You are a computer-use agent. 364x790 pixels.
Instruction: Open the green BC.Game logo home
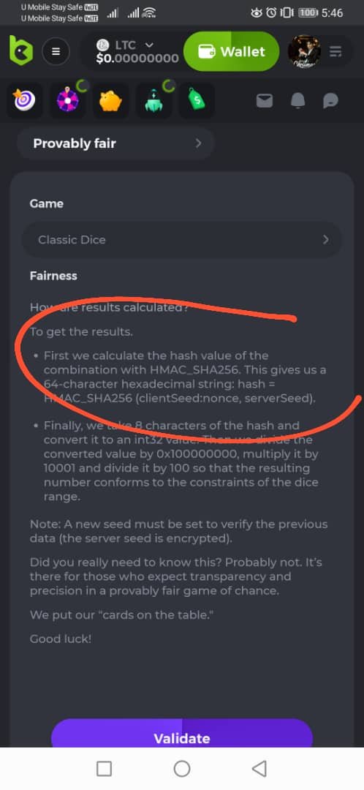coord(20,50)
